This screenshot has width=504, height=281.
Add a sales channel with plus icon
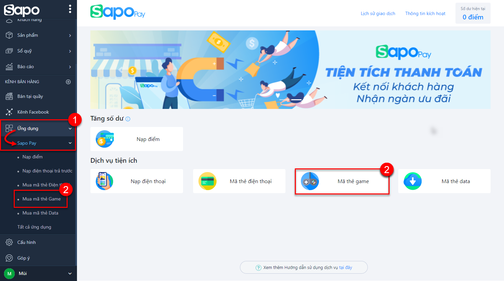pyautogui.click(x=68, y=82)
